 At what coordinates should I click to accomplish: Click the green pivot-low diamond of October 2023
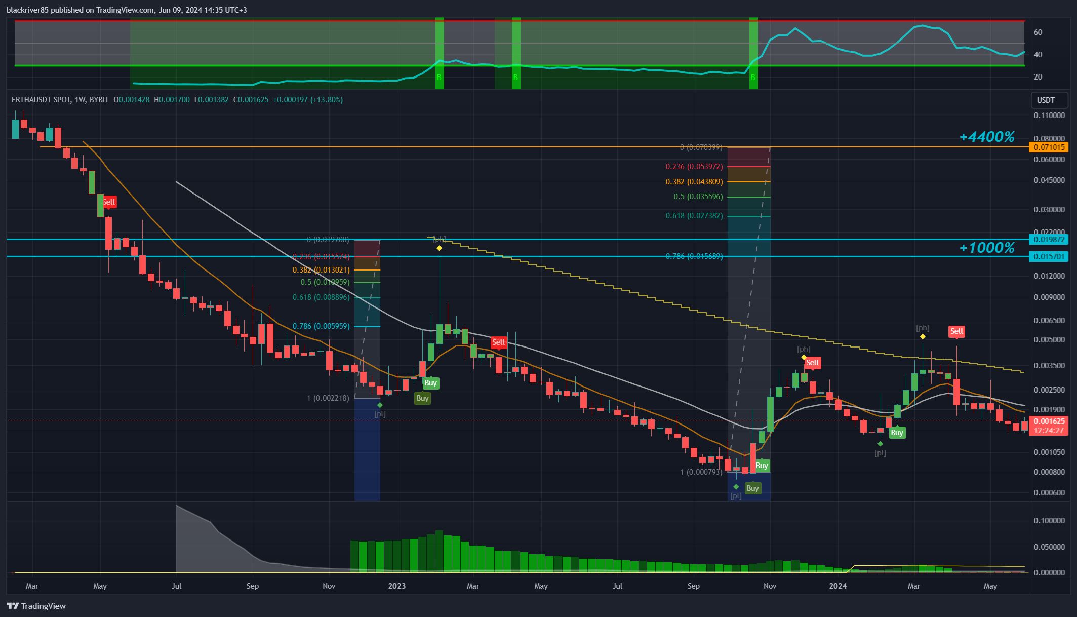tap(736, 487)
